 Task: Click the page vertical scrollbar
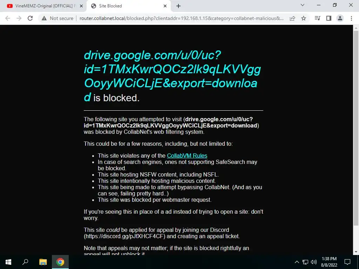355,128
